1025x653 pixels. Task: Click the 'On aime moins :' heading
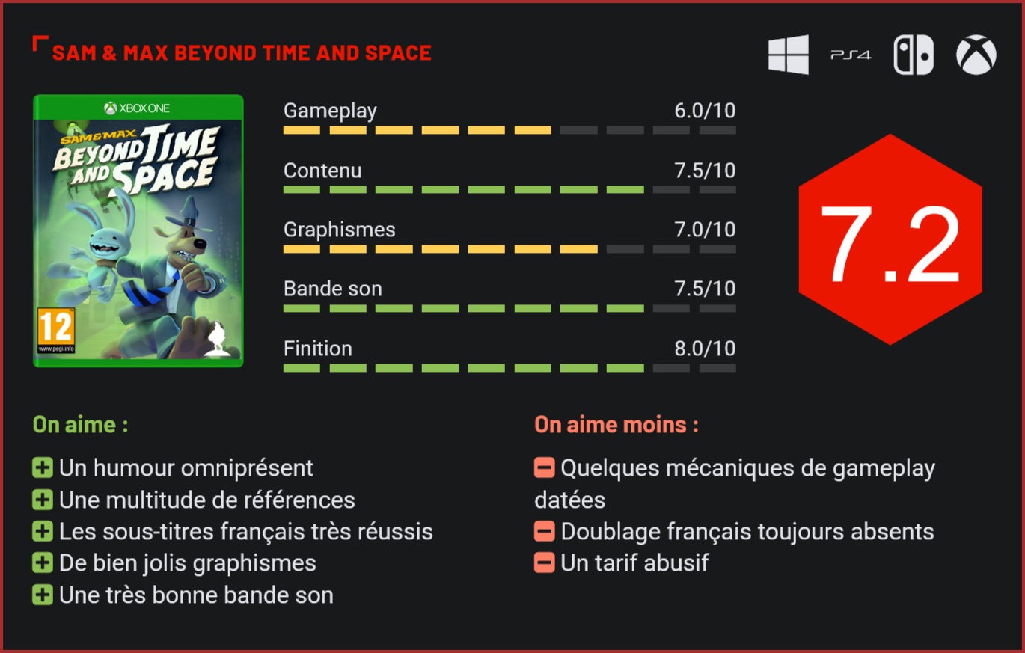[616, 425]
